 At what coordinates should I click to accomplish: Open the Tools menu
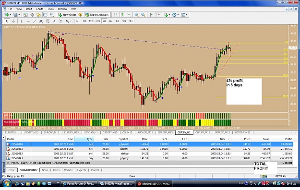50,9
